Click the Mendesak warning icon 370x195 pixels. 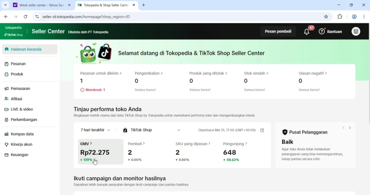pyautogui.click(x=82, y=90)
